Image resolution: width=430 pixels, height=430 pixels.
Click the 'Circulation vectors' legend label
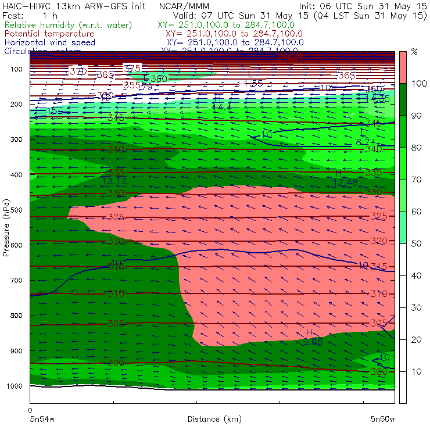tap(42, 51)
